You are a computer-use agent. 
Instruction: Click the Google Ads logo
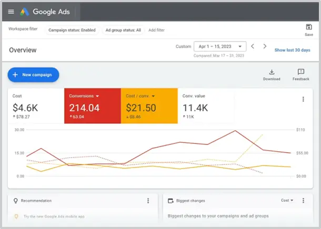pyautogui.click(x=45, y=12)
